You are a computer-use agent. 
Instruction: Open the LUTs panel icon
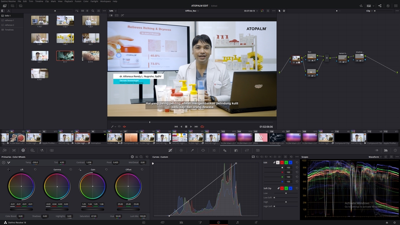(x=12, y=5)
